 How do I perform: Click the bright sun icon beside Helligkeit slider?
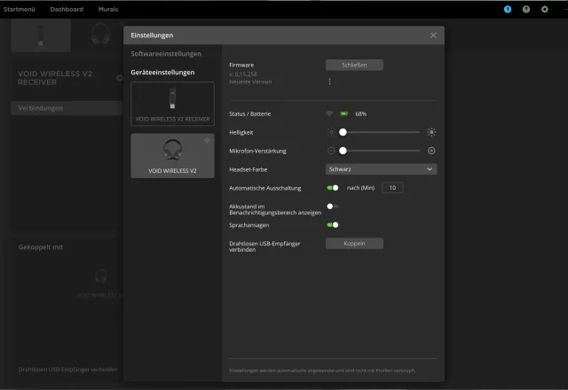[x=431, y=132]
